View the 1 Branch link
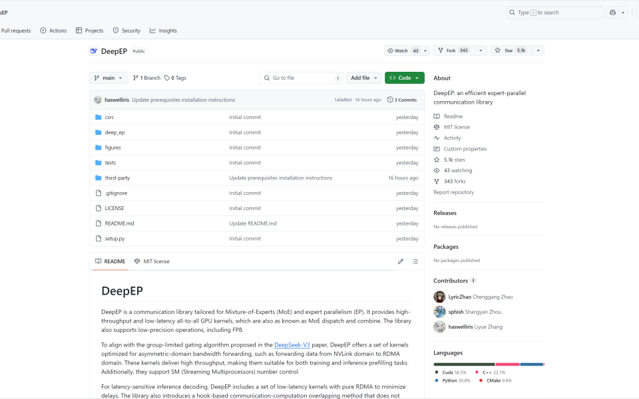 click(x=146, y=78)
